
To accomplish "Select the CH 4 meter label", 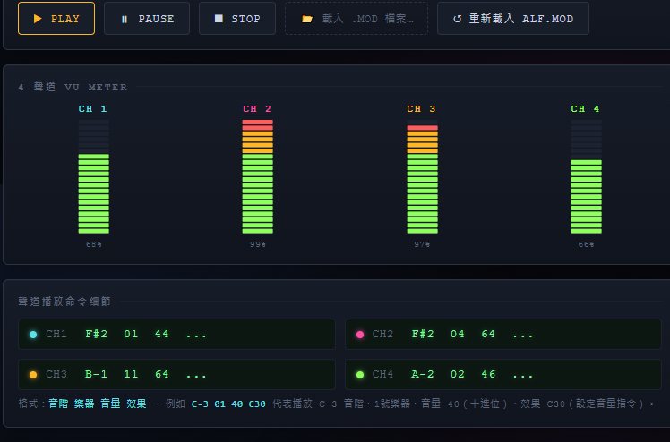I will (586, 109).
